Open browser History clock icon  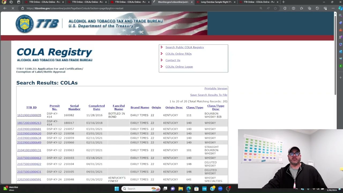(x=317, y=8)
